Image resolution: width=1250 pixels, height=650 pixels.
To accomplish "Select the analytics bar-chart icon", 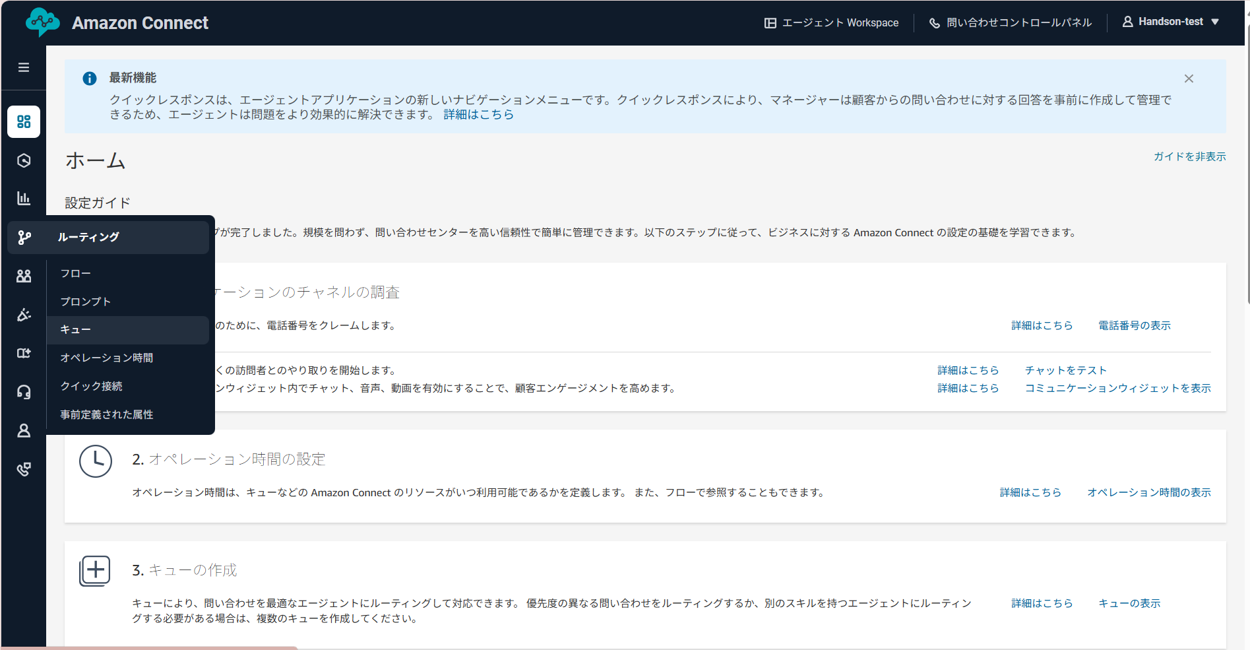I will click(x=24, y=198).
